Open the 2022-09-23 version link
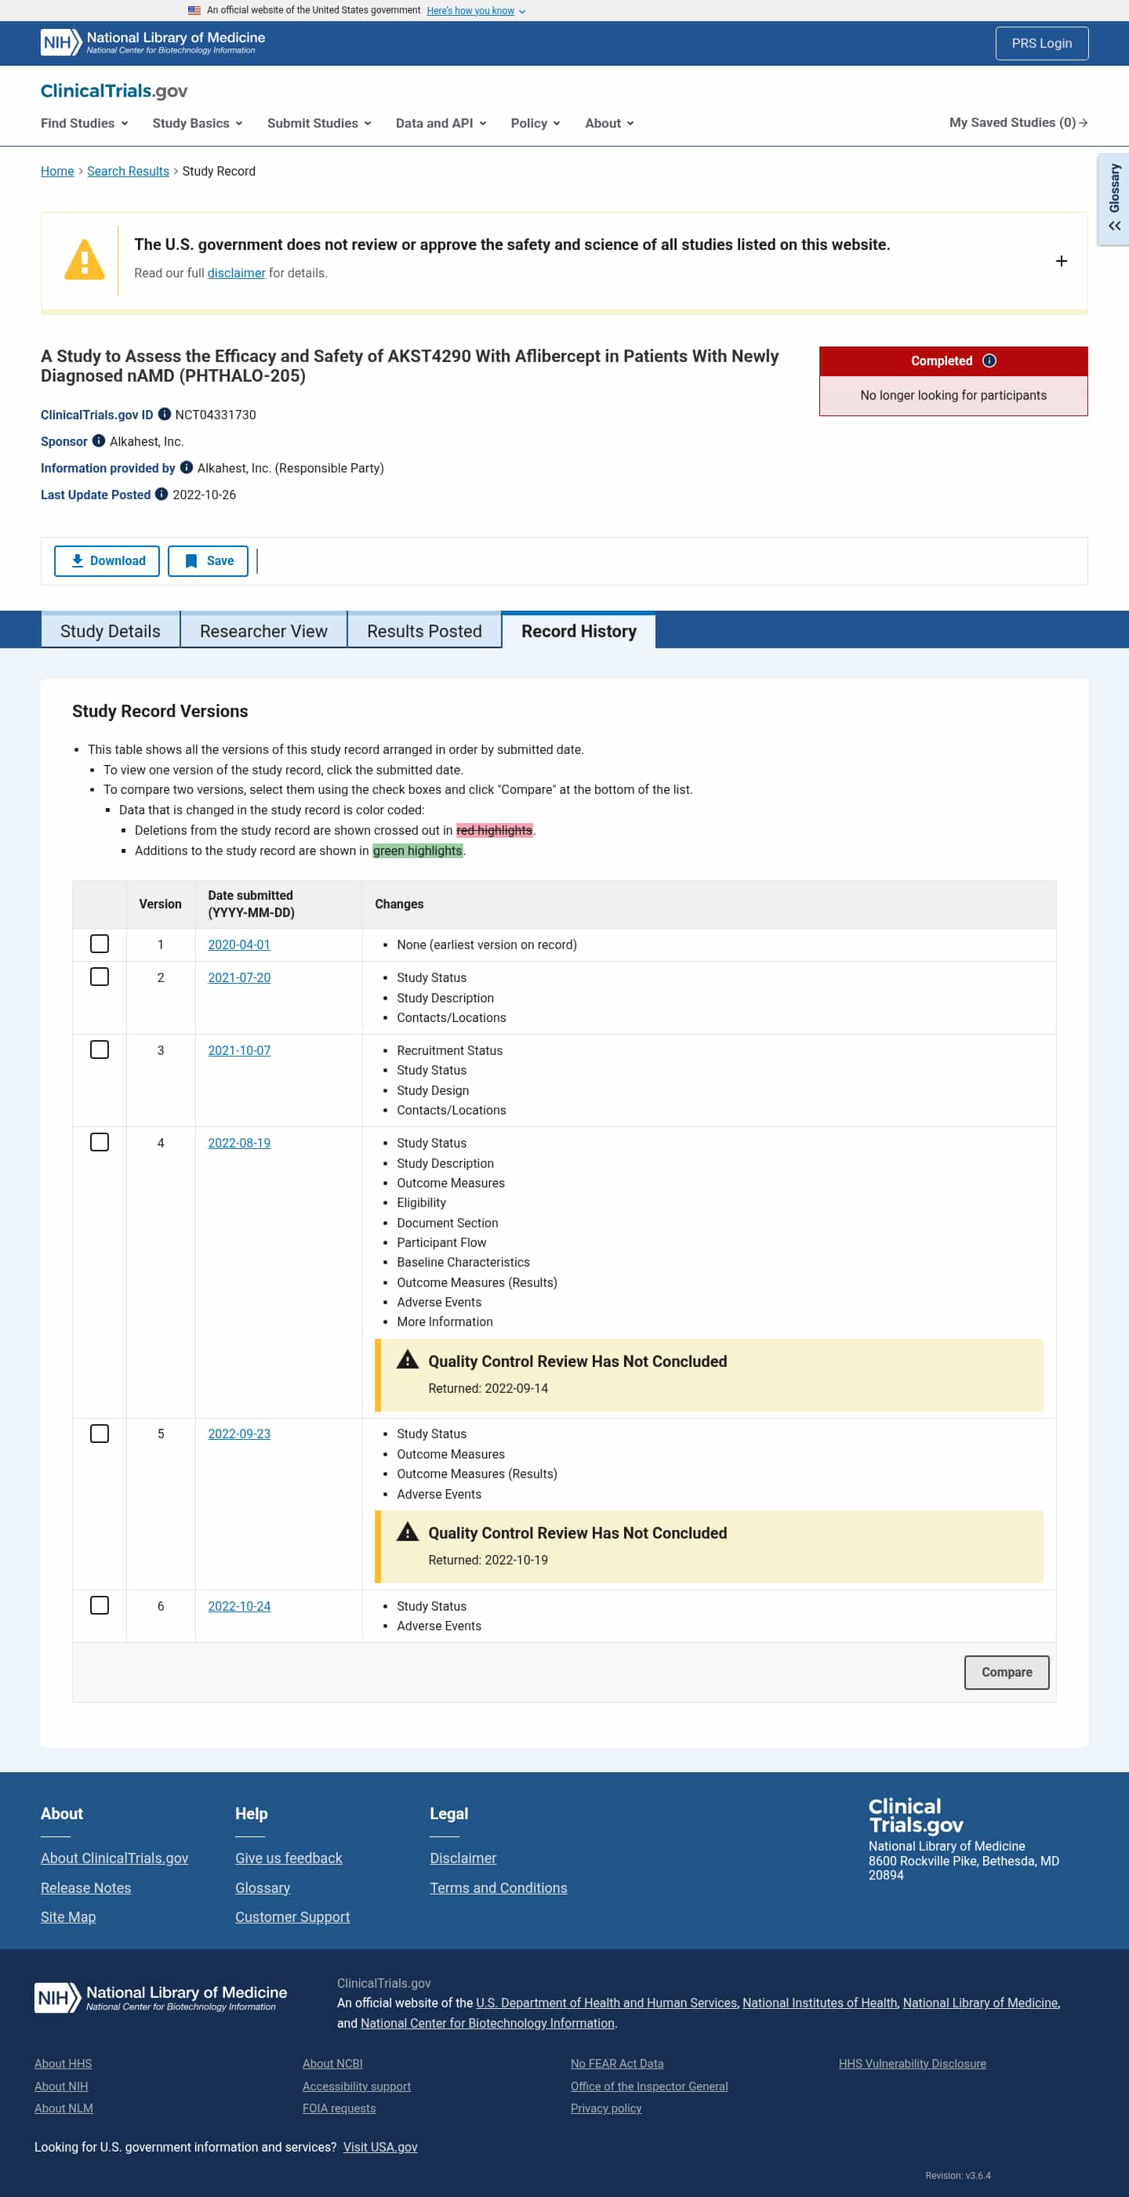The width and height of the screenshot is (1129, 2197). [x=239, y=1434]
